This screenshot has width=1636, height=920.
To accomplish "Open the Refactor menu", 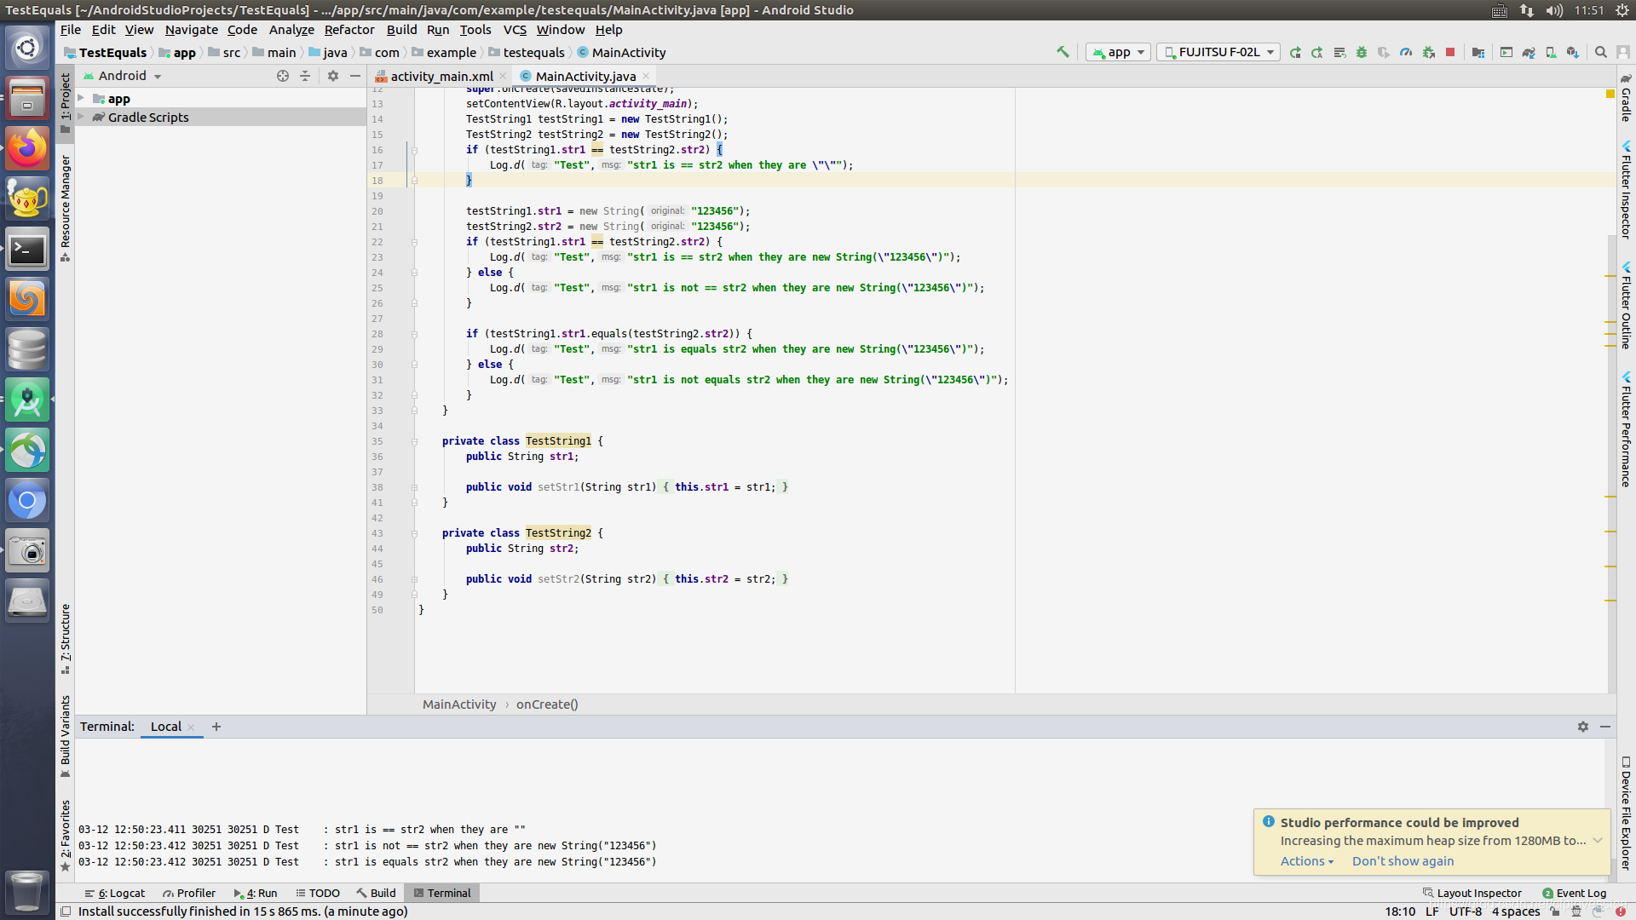I will pos(349,30).
